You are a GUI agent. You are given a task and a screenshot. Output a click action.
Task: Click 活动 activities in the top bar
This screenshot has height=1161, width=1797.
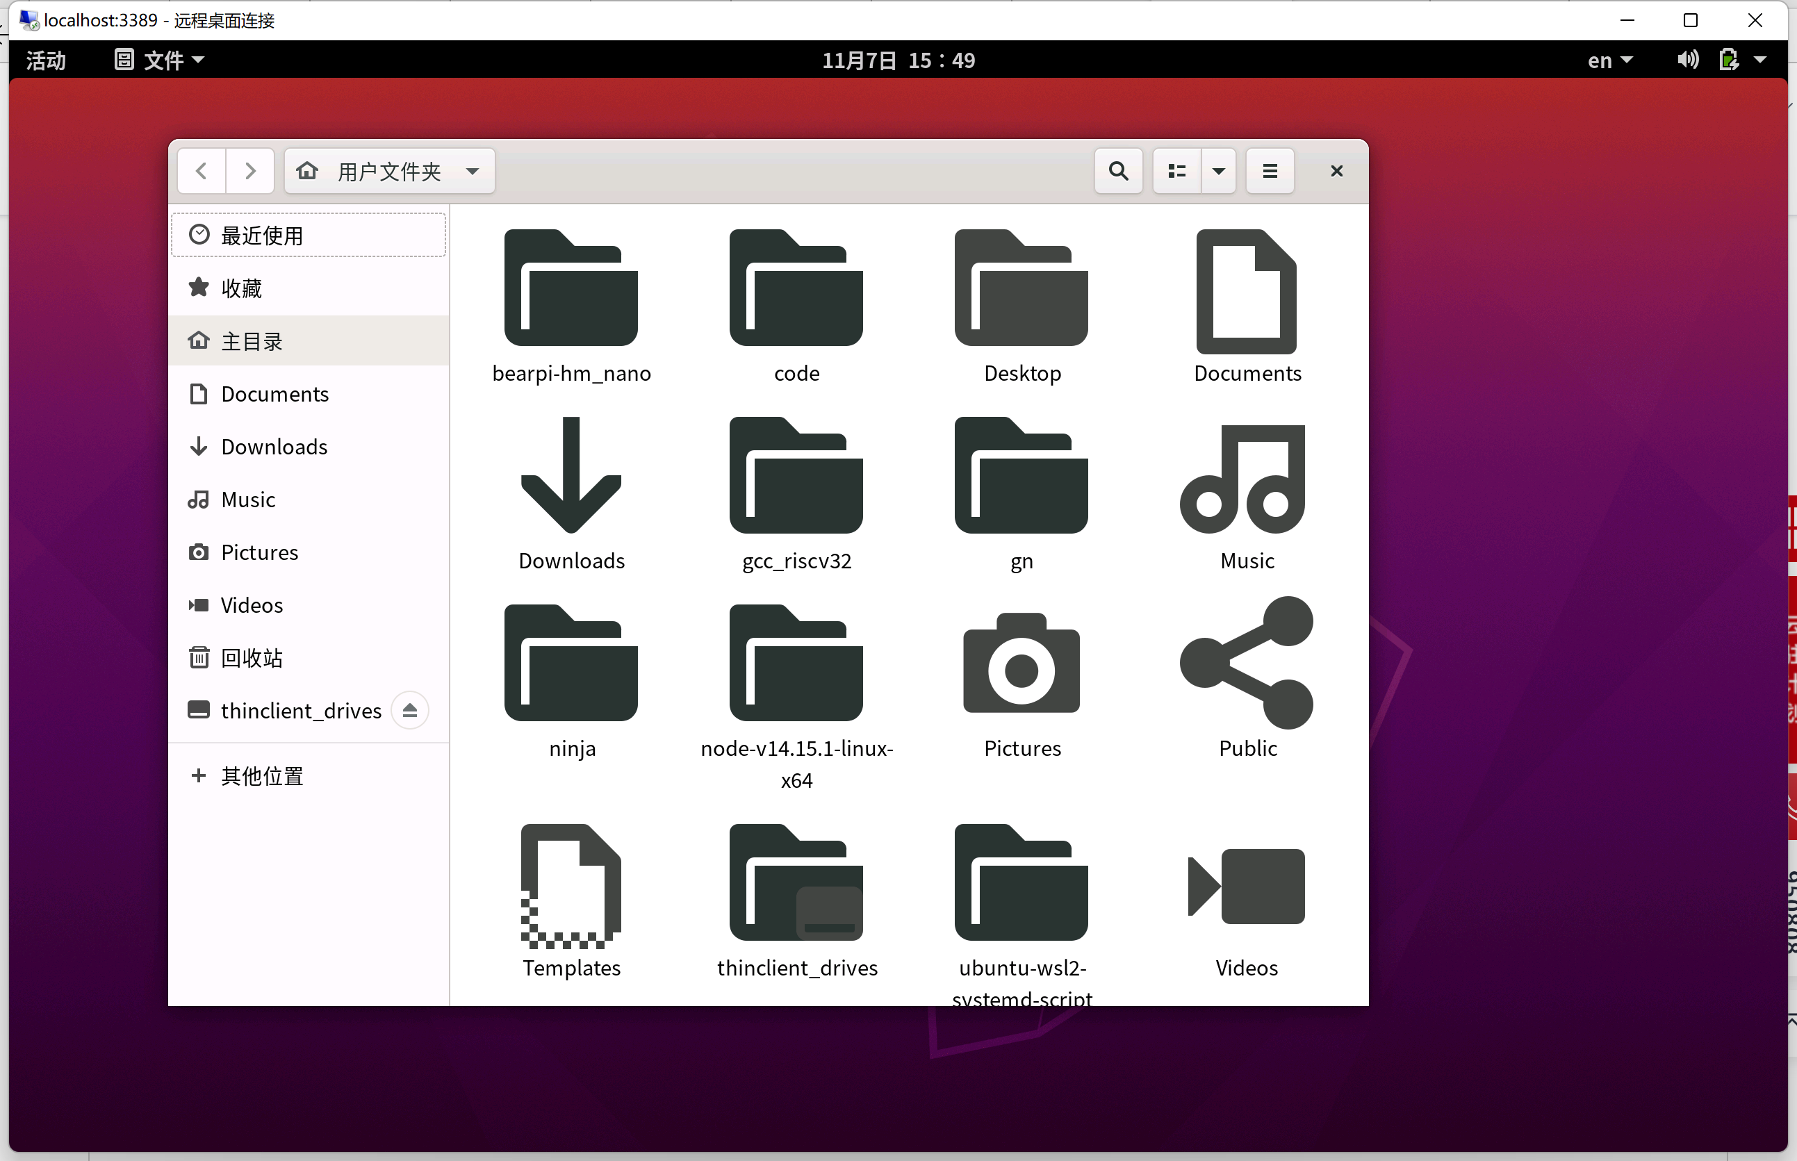pyautogui.click(x=46, y=60)
